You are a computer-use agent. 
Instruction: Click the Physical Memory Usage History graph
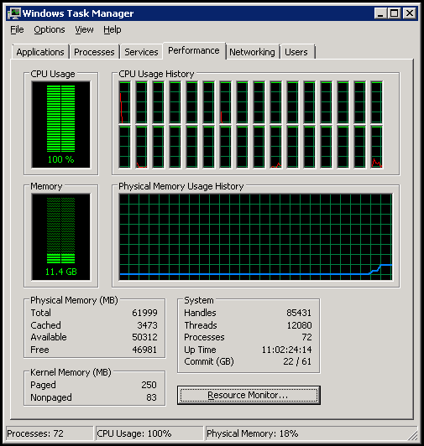(x=255, y=237)
